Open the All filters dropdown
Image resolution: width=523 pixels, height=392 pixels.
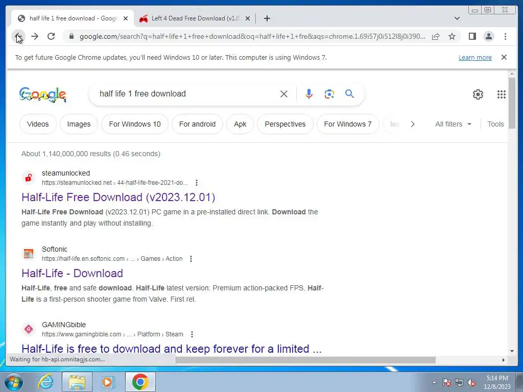[x=454, y=124]
